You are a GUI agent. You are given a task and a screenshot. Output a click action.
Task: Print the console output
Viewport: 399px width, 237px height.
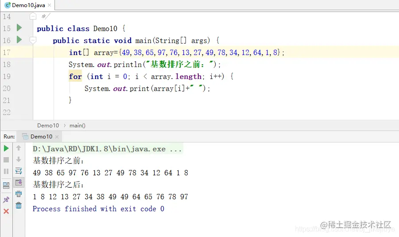pyautogui.click(x=19, y=194)
